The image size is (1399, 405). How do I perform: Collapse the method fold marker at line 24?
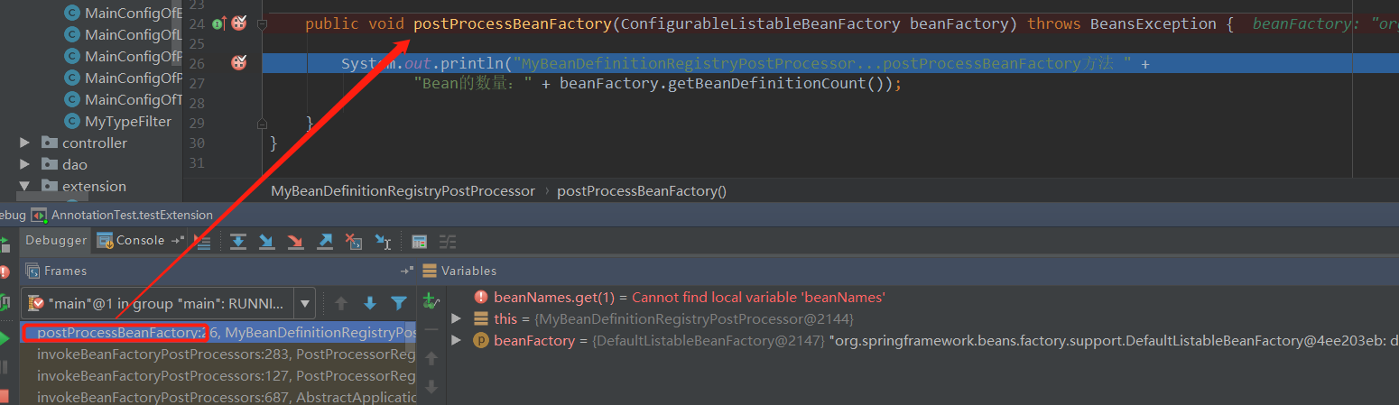pos(262,24)
